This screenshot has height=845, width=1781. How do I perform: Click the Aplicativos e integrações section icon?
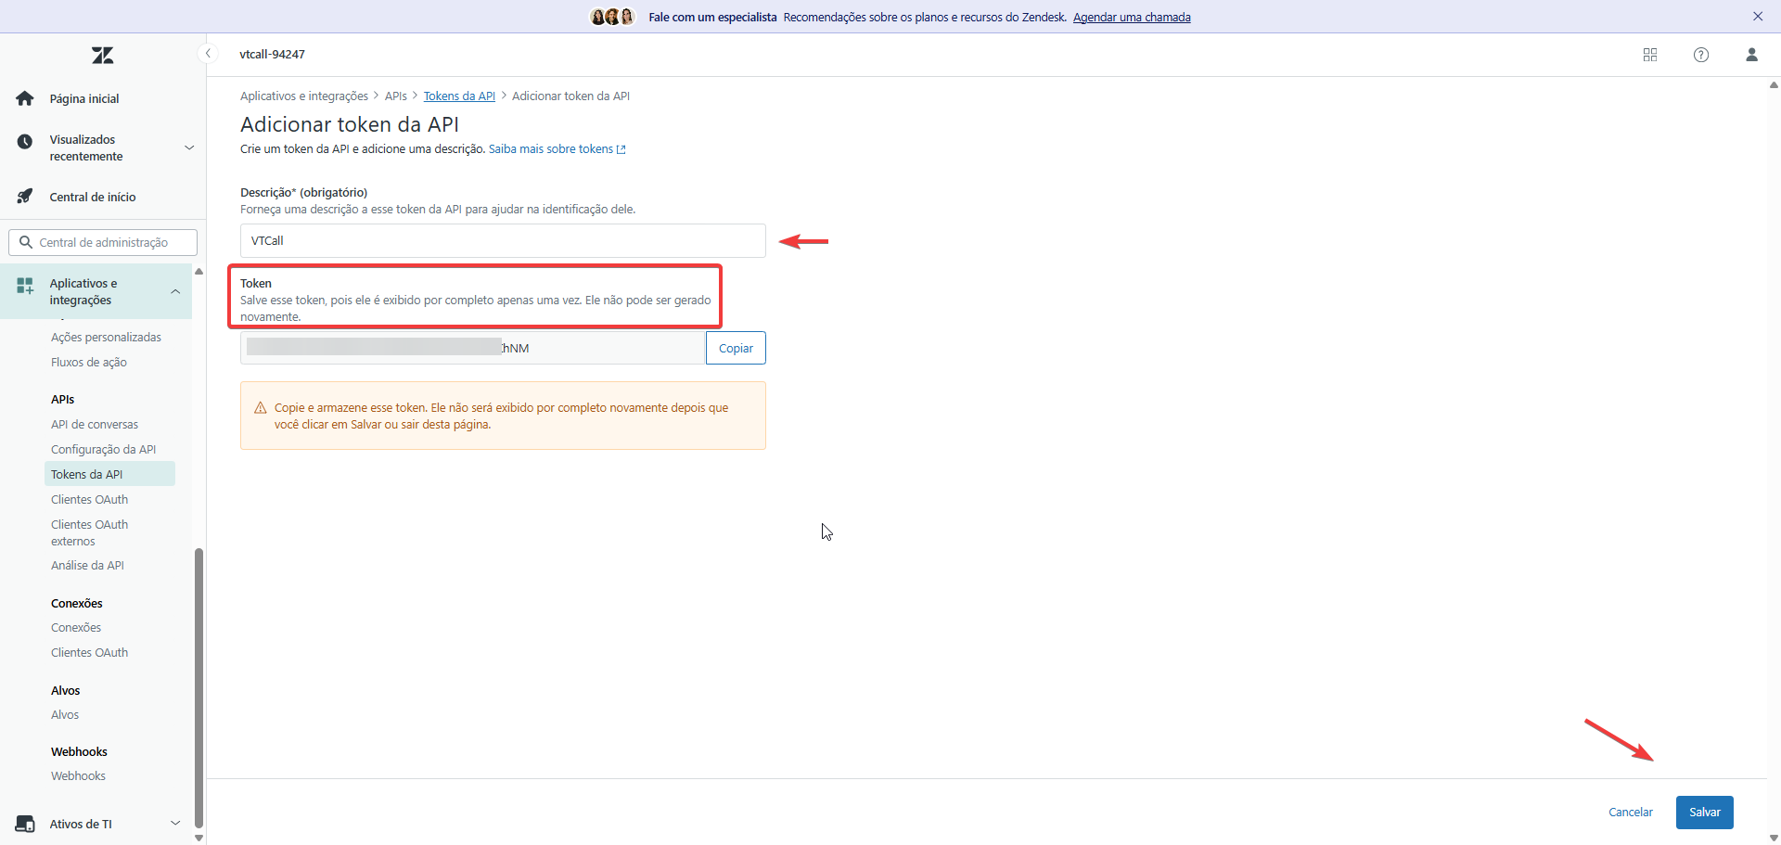[25, 288]
